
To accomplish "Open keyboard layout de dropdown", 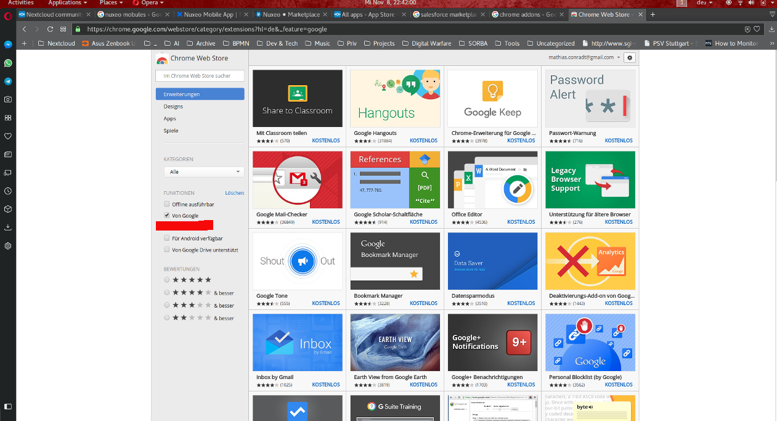I will click(x=704, y=3).
